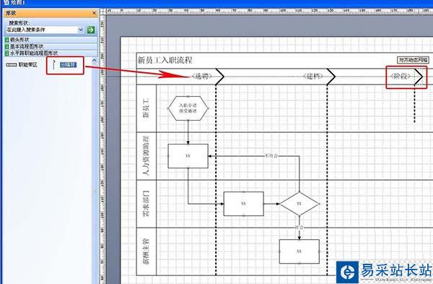Screen dimensions: 433x284
Task: Select the 人力资源助理 swimlane header
Action: coord(146,156)
